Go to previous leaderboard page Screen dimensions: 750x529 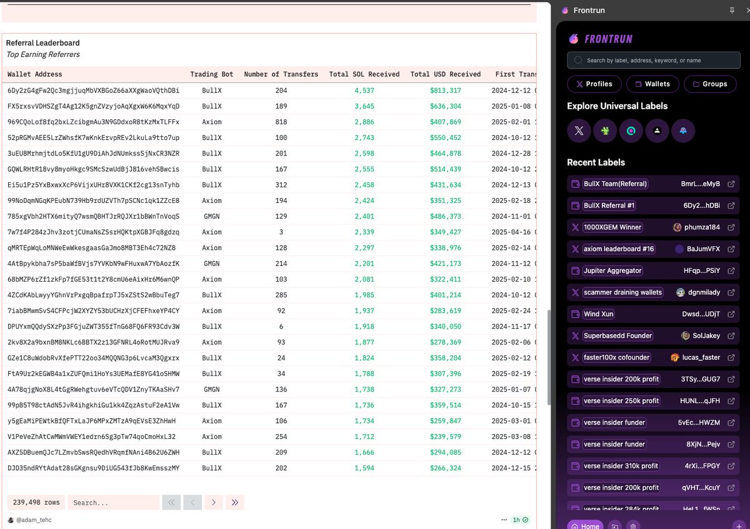[x=192, y=502]
